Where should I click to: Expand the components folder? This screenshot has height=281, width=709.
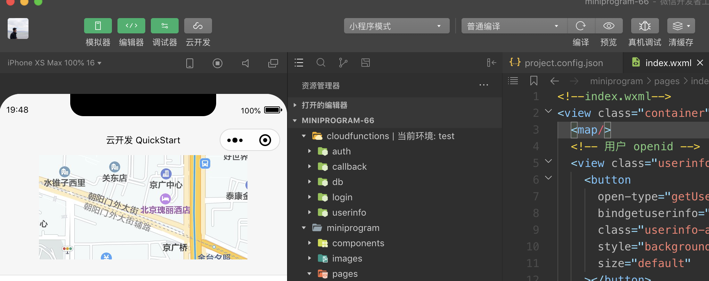(x=309, y=243)
